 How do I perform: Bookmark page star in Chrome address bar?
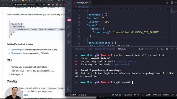click(44, 5)
